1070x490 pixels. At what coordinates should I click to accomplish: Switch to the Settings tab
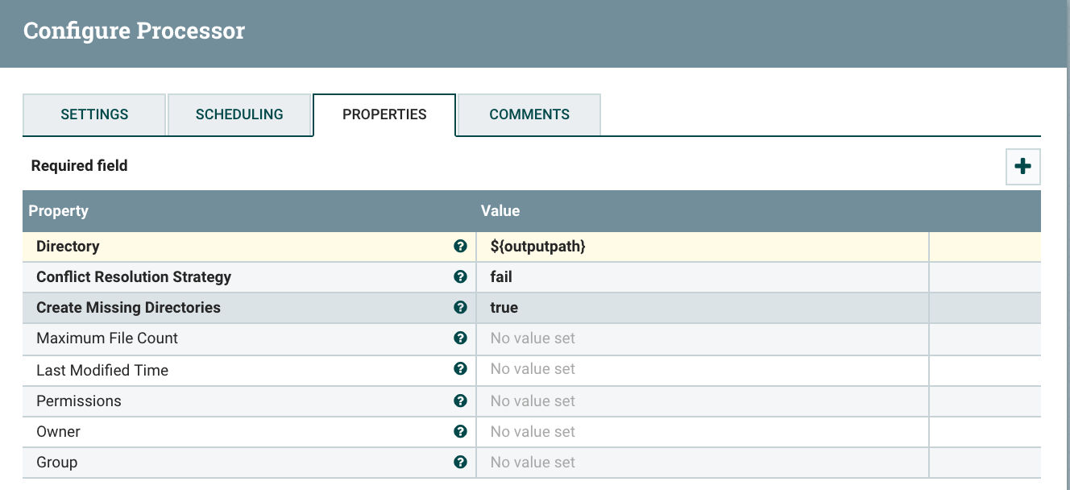pos(94,114)
